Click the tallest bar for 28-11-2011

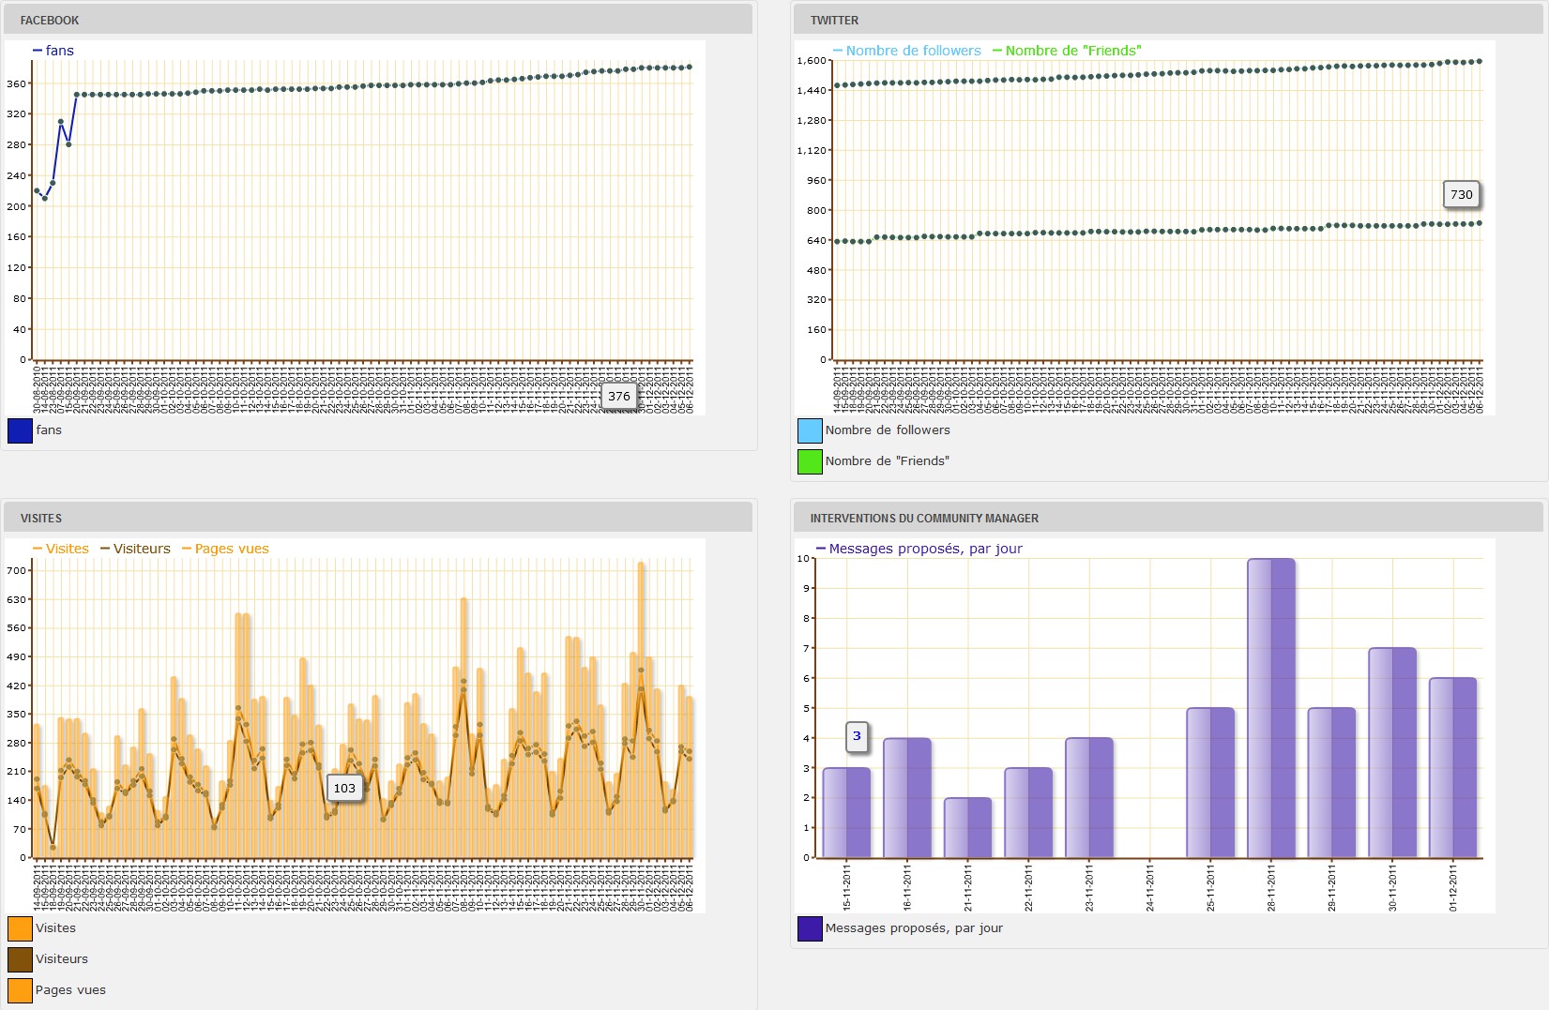pos(1271,708)
